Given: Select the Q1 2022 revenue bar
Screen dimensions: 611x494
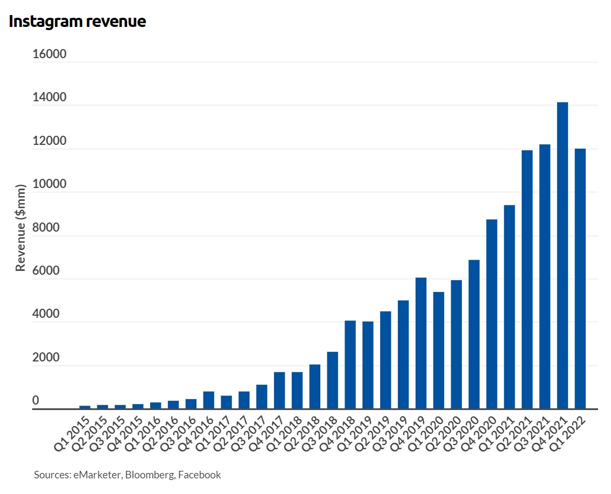Looking at the screenshot, I should tap(580, 279).
